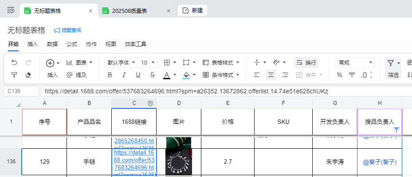Apply strikethrough formatting
412x177 pixels.
pyautogui.click(x=153, y=75)
